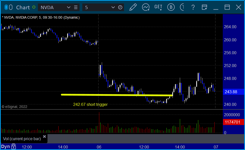Click the green circle status indicator

pos(34,7)
